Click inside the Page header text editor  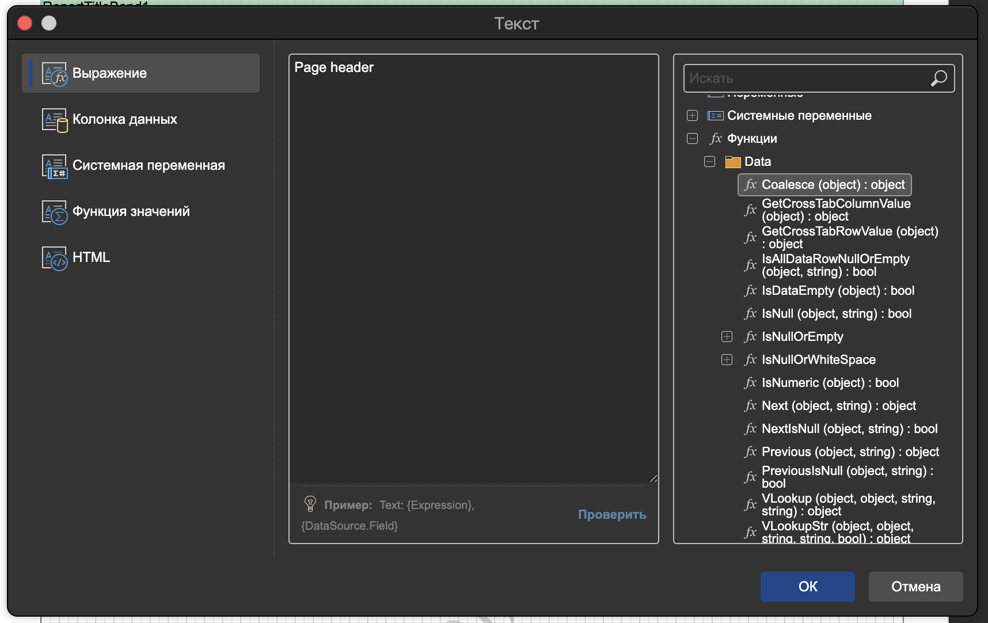tap(473, 269)
